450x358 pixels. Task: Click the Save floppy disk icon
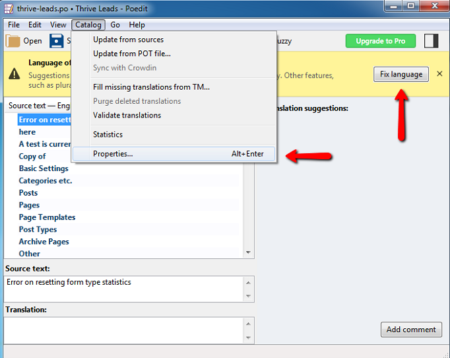(57, 41)
